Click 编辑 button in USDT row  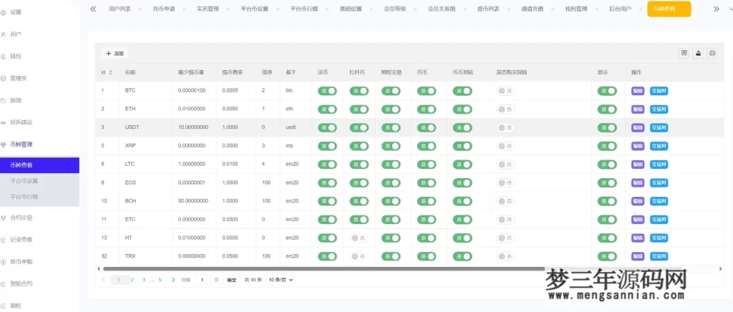coord(638,127)
